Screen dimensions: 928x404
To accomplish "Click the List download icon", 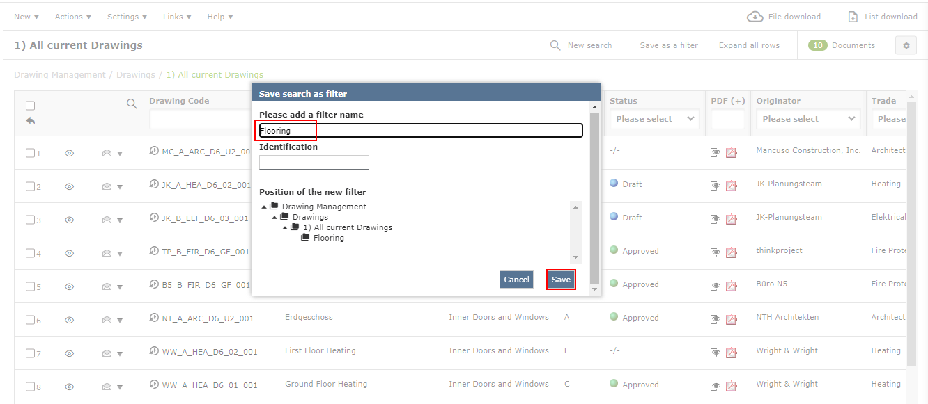I will [x=853, y=17].
